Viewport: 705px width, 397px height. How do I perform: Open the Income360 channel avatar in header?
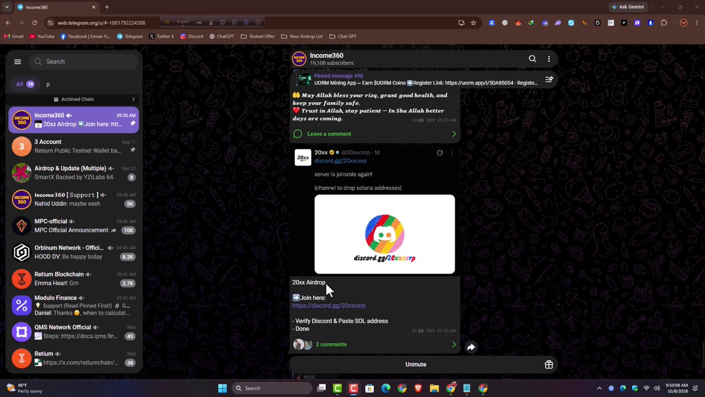tap(299, 59)
